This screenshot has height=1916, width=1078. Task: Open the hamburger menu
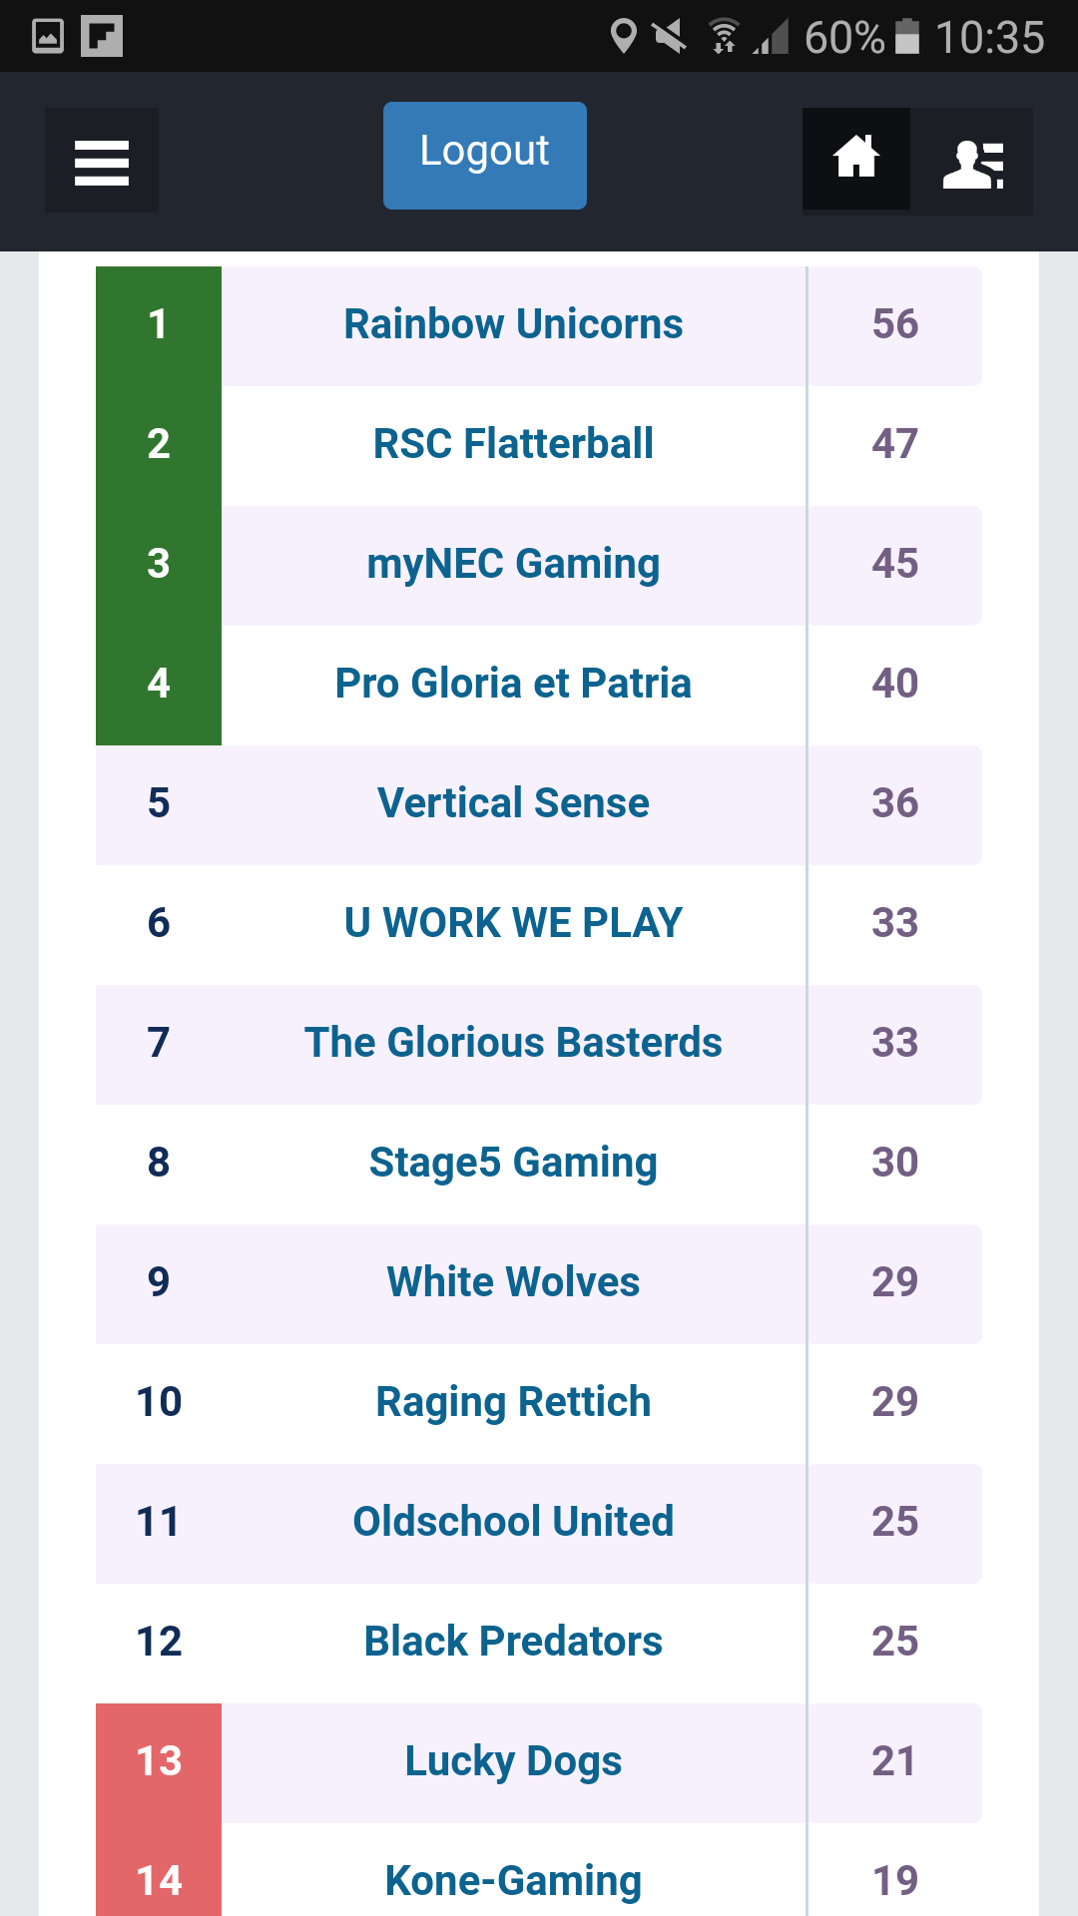[102, 161]
